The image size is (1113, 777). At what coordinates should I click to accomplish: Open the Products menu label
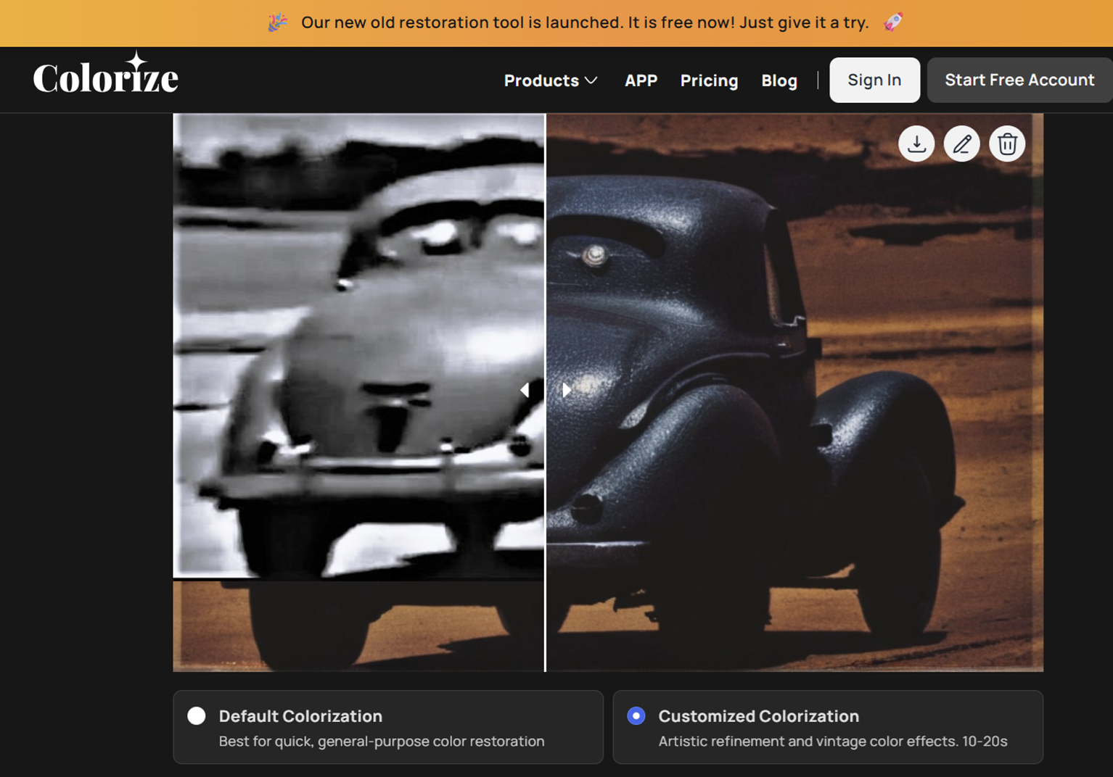(x=541, y=80)
